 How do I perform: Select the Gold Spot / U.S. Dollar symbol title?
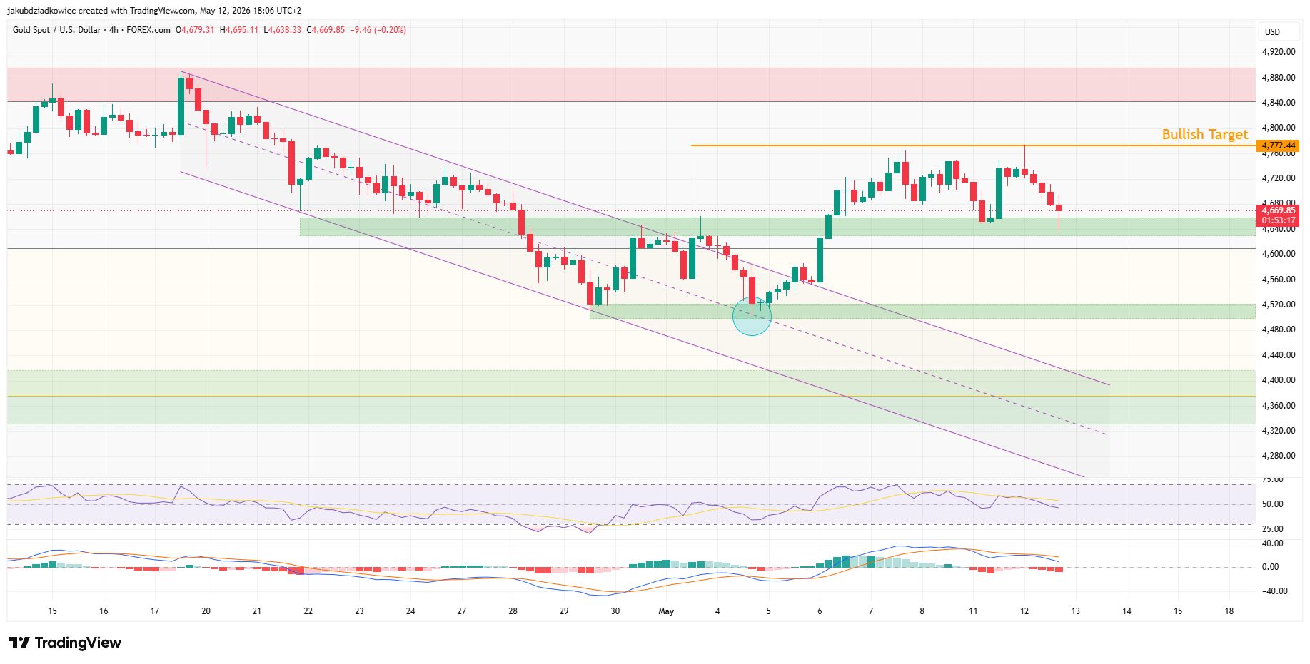pyautogui.click(x=58, y=30)
